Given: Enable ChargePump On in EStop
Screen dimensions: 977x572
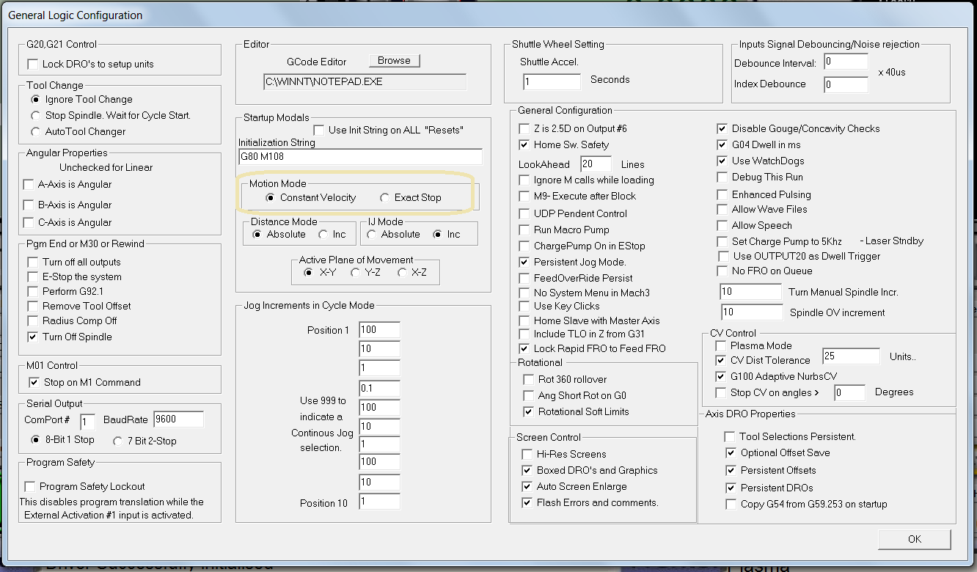Looking at the screenshot, I should [524, 246].
